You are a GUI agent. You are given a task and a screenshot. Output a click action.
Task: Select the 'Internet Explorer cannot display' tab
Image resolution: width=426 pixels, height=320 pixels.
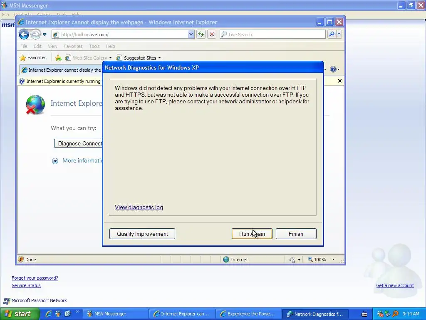pyautogui.click(x=61, y=70)
